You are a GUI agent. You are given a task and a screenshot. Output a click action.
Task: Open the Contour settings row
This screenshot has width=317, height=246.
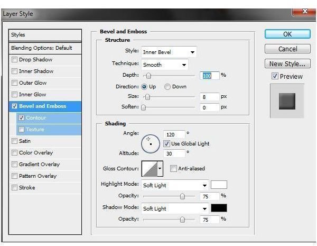[49, 117]
